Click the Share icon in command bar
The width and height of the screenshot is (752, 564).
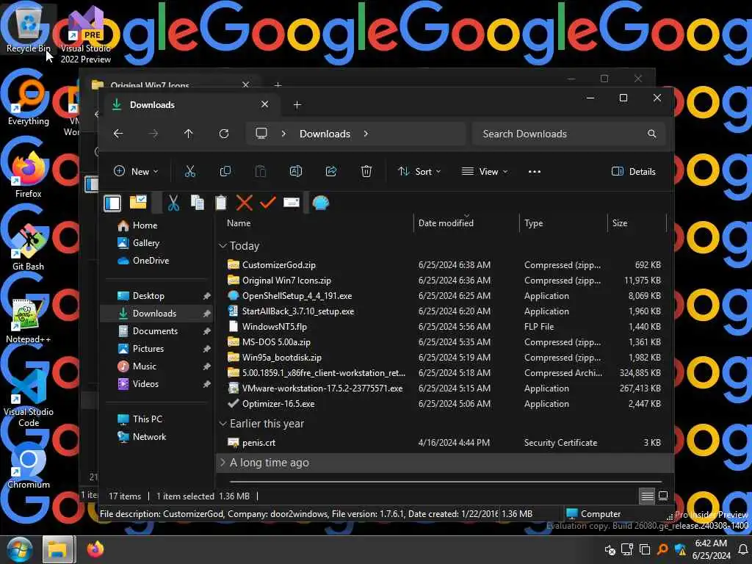pos(331,171)
